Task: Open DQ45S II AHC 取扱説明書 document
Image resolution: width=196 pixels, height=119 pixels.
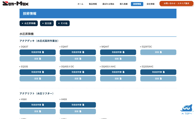Action: [118, 72]
